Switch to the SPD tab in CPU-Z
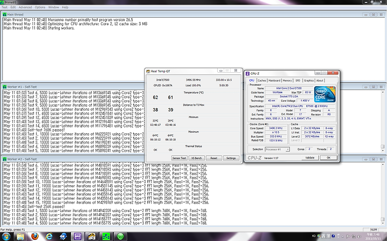Screen dimensions: 387x241 298,80
